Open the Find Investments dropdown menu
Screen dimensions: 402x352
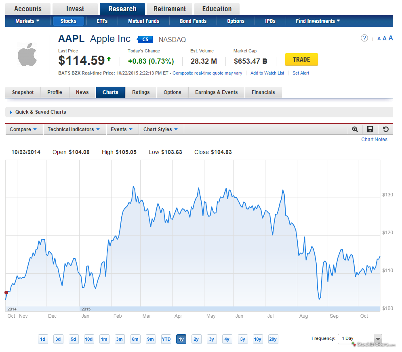click(318, 21)
